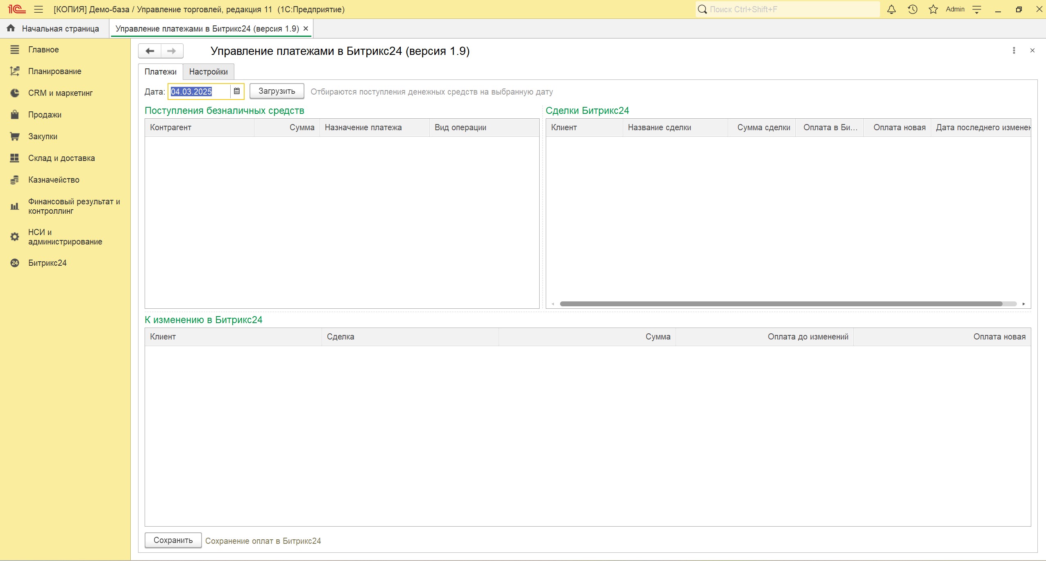Screen dimensions: 1046x561
Task: Switch to the Настройки tab
Action: tap(208, 72)
